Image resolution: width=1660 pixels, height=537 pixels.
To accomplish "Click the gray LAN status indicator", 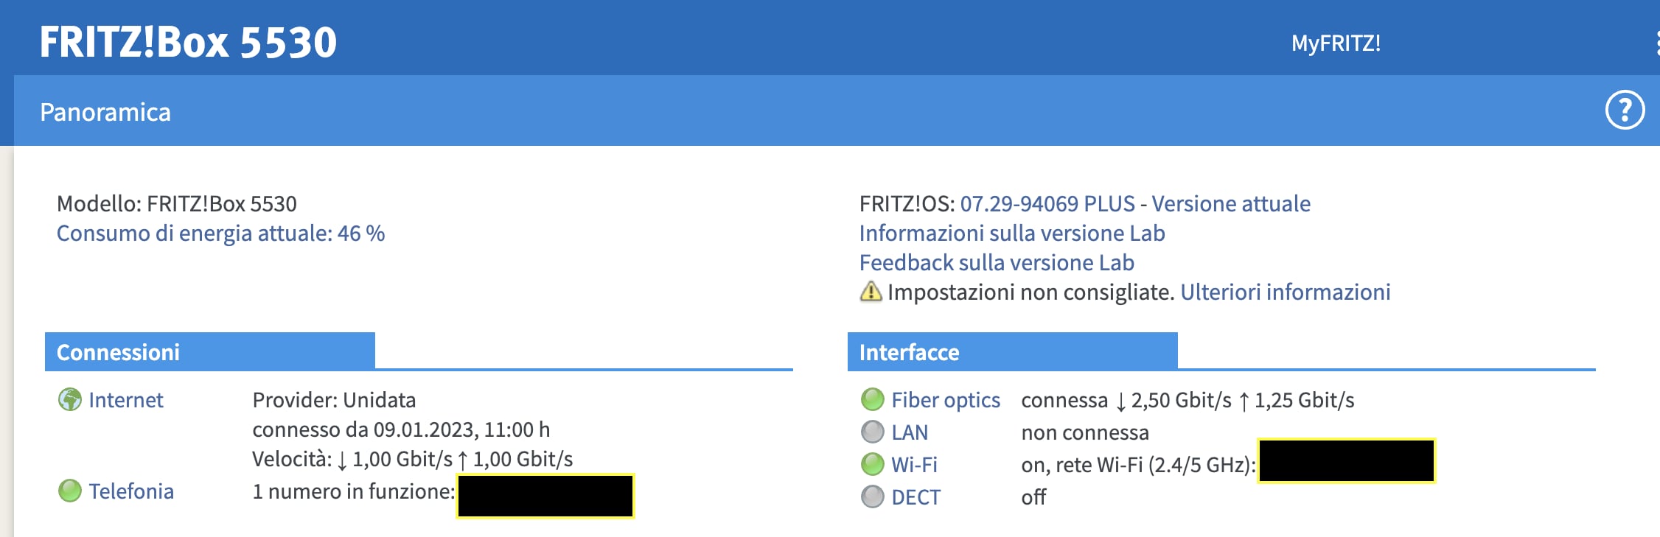I will [873, 432].
